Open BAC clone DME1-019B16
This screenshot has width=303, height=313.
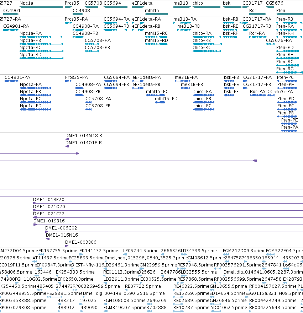[x=49, y=221]
